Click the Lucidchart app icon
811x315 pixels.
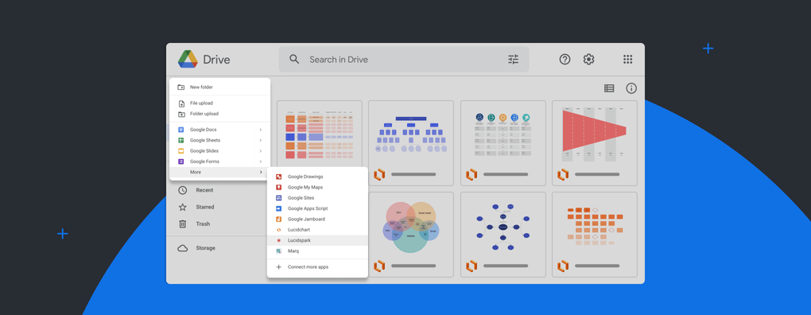click(279, 230)
